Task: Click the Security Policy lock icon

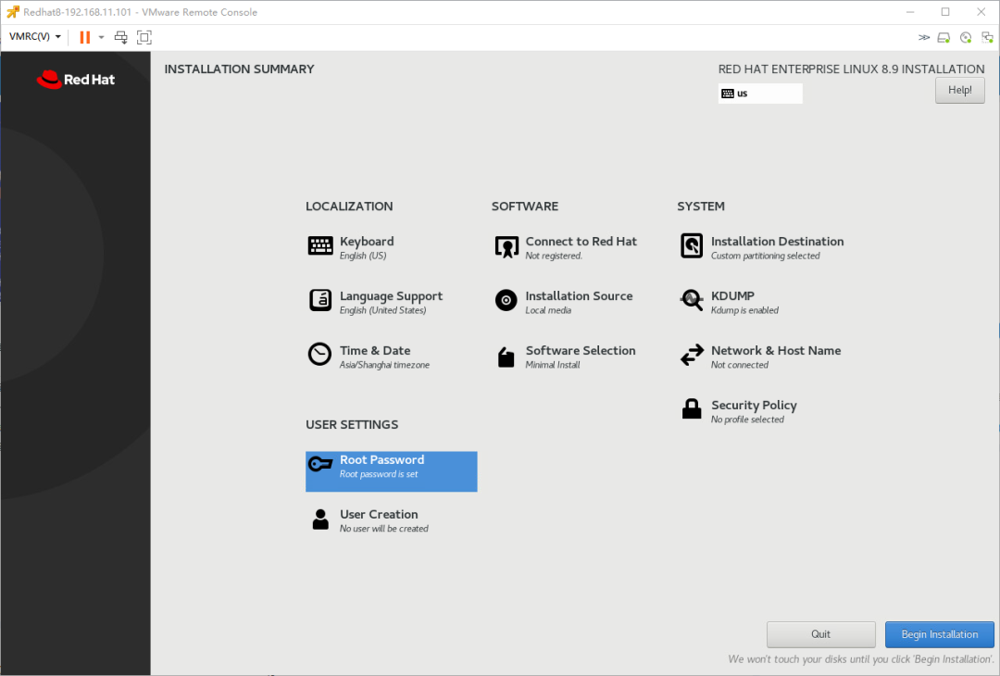Action: [692, 408]
